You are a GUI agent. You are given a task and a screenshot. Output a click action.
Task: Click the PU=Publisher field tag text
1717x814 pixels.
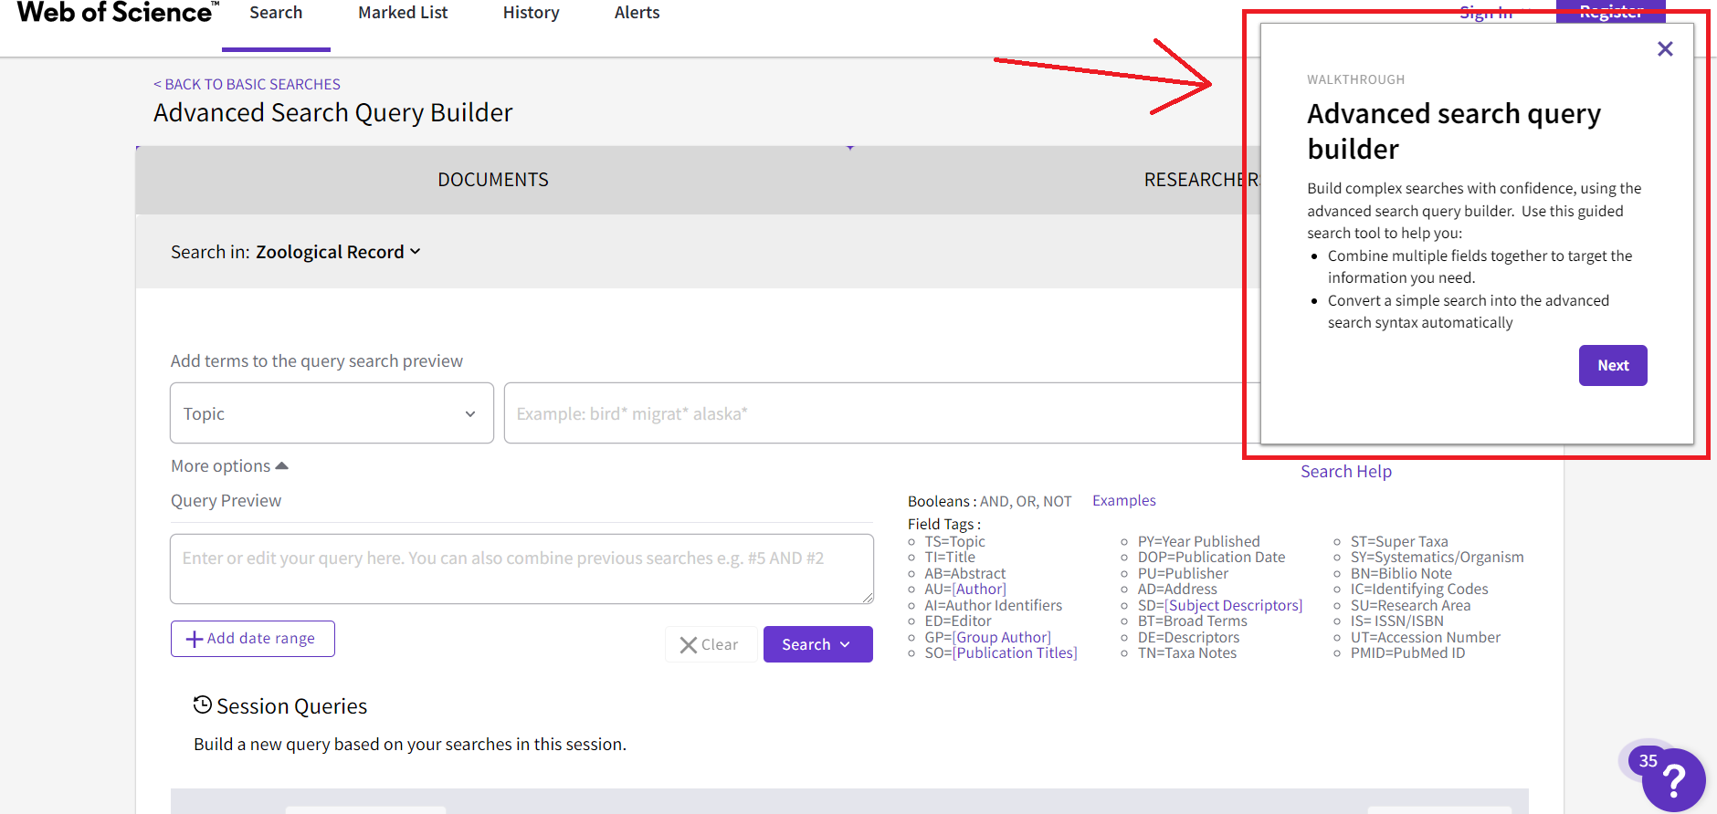tap(1183, 573)
